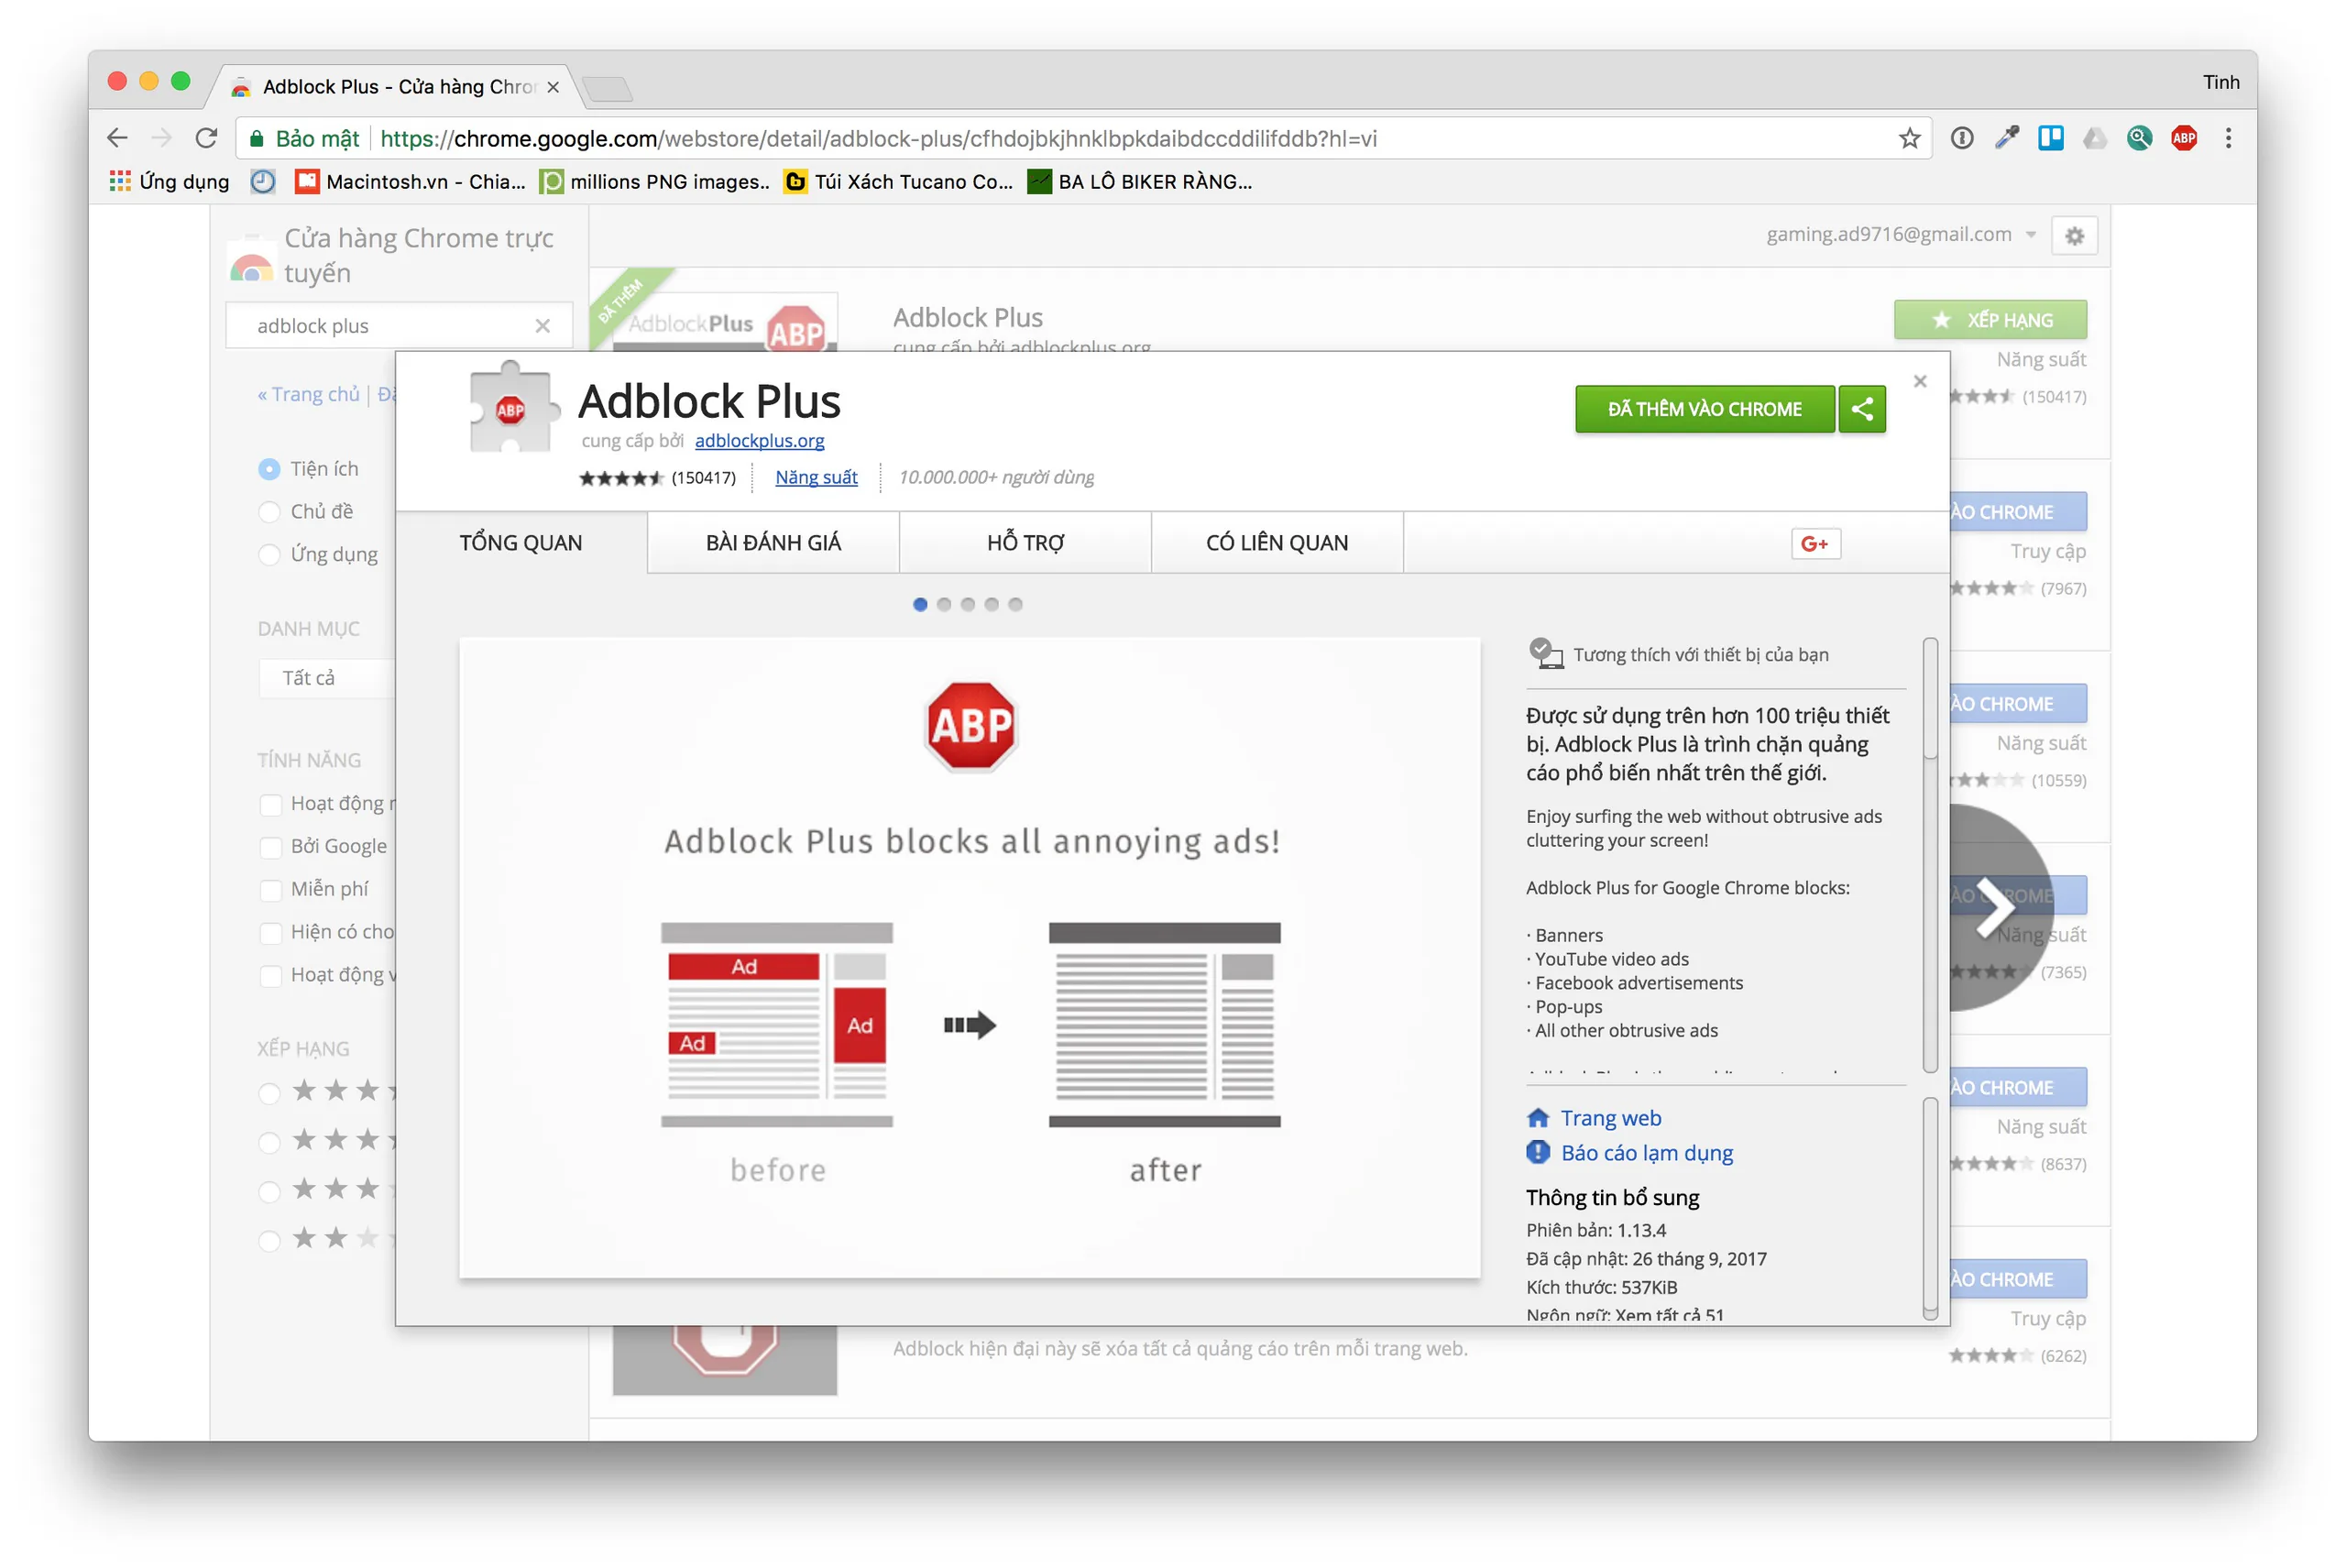The width and height of the screenshot is (2346, 1568).
Task: Click the Google+ G+ button
Action: point(1815,543)
